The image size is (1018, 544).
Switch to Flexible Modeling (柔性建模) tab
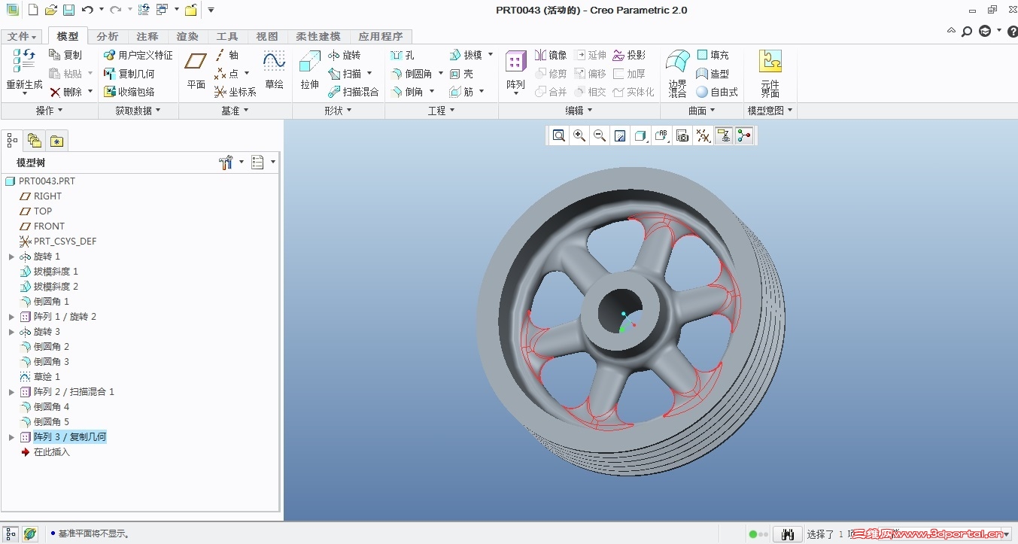pyautogui.click(x=318, y=36)
